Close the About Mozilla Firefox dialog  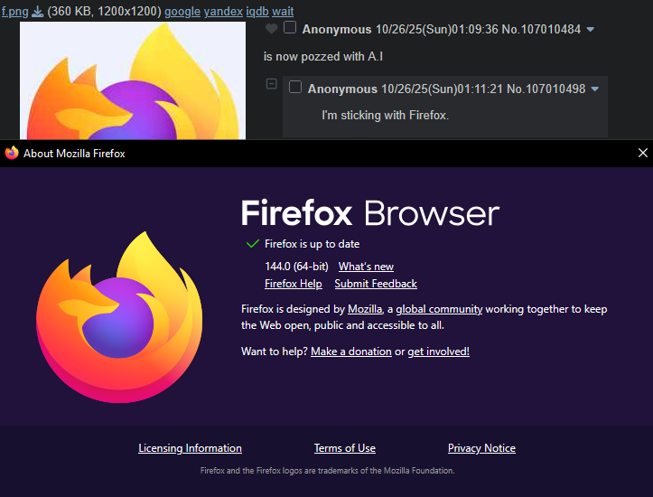[x=642, y=153]
